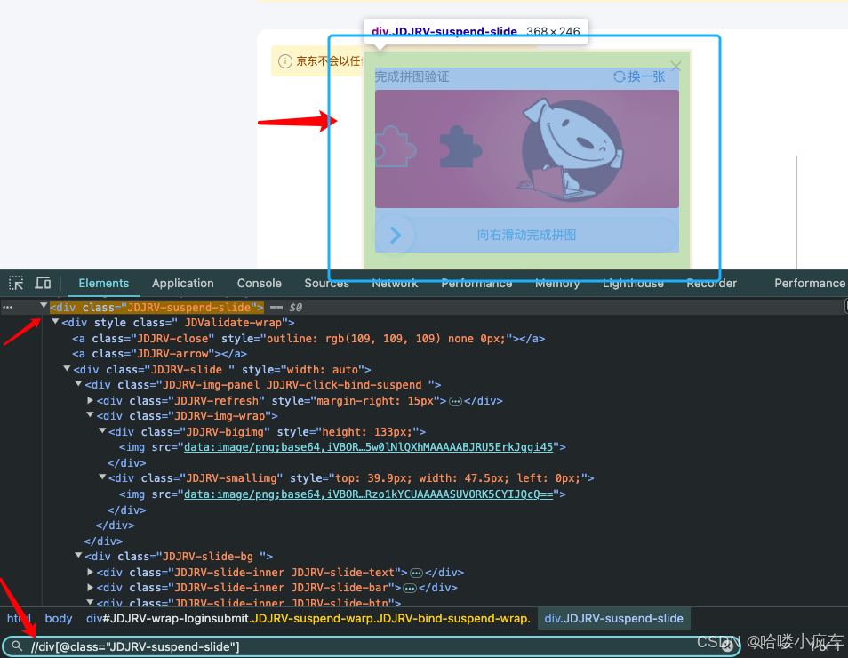Select the body breadcrumb
Screen dimensions: 848x658
click(x=59, y=618)
